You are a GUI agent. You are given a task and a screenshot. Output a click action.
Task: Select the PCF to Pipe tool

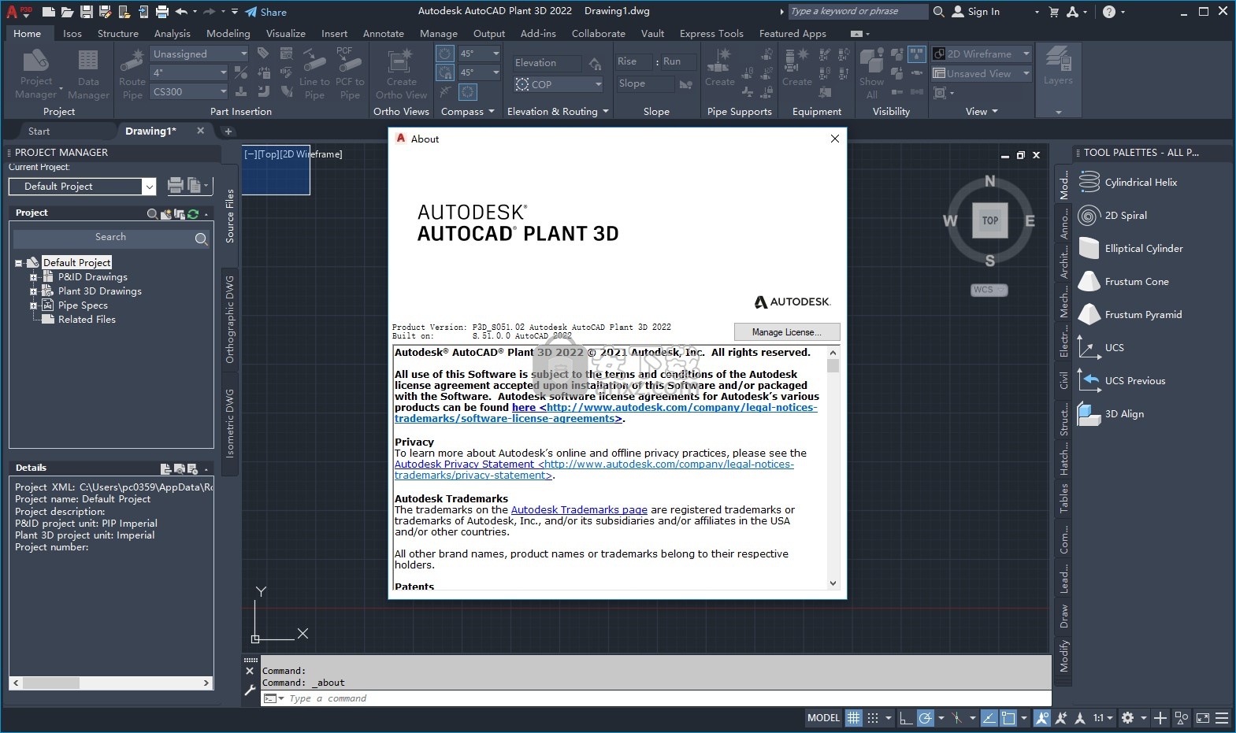pyautogui.click(x=350, y=74)
